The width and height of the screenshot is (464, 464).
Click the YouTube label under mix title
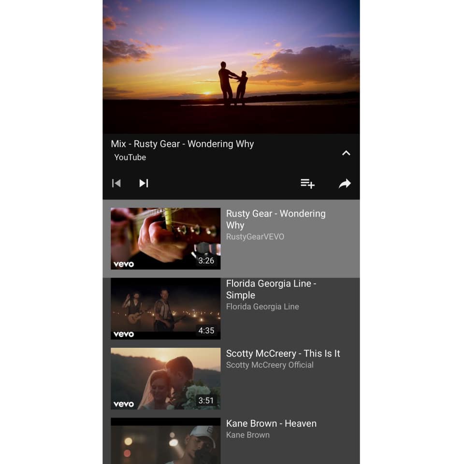[130, 158]
